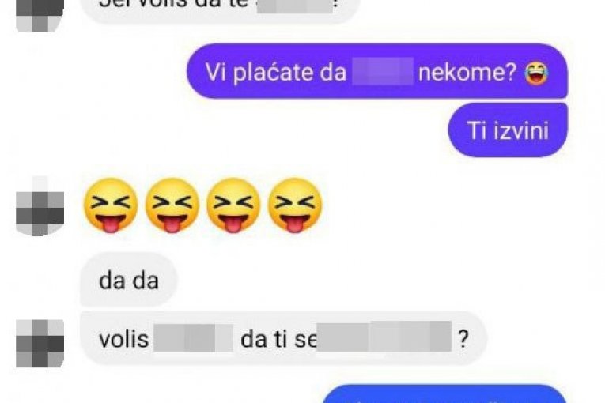Select the "da da" message bubble
Viewport: 605px width, 403px height.
(x=128, y=280)
